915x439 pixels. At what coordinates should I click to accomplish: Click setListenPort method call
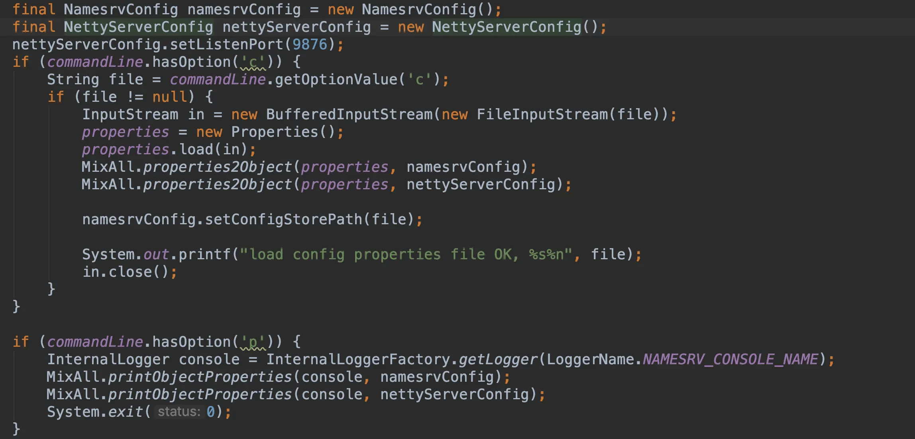[226, 45]
